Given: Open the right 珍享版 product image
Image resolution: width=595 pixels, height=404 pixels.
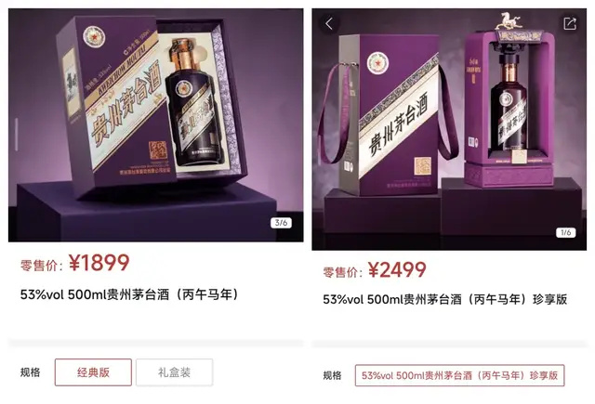Looking at the screenshot, I should (x=449, y=129).
